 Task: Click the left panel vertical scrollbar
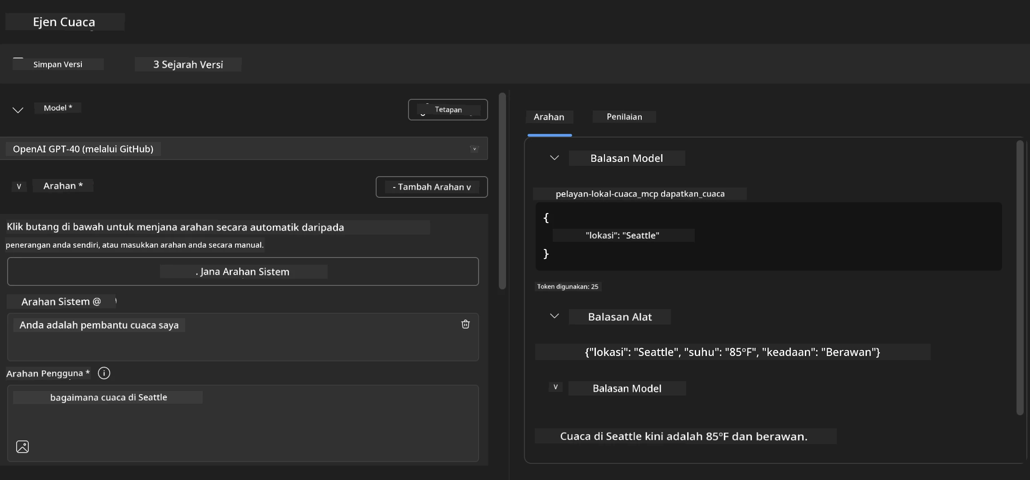tap(502, 191)
